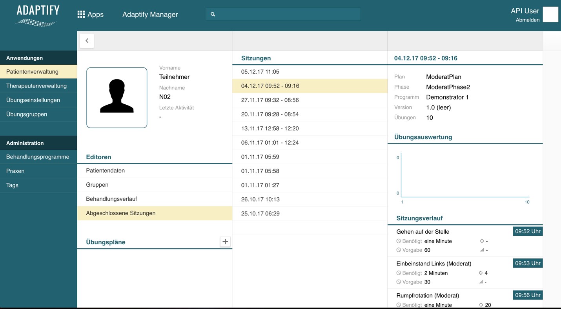Screen dimensions: 561x309
Task: Click signal bars icon in Gehen auf der Stelle
Action: click(x=482, y=250)
